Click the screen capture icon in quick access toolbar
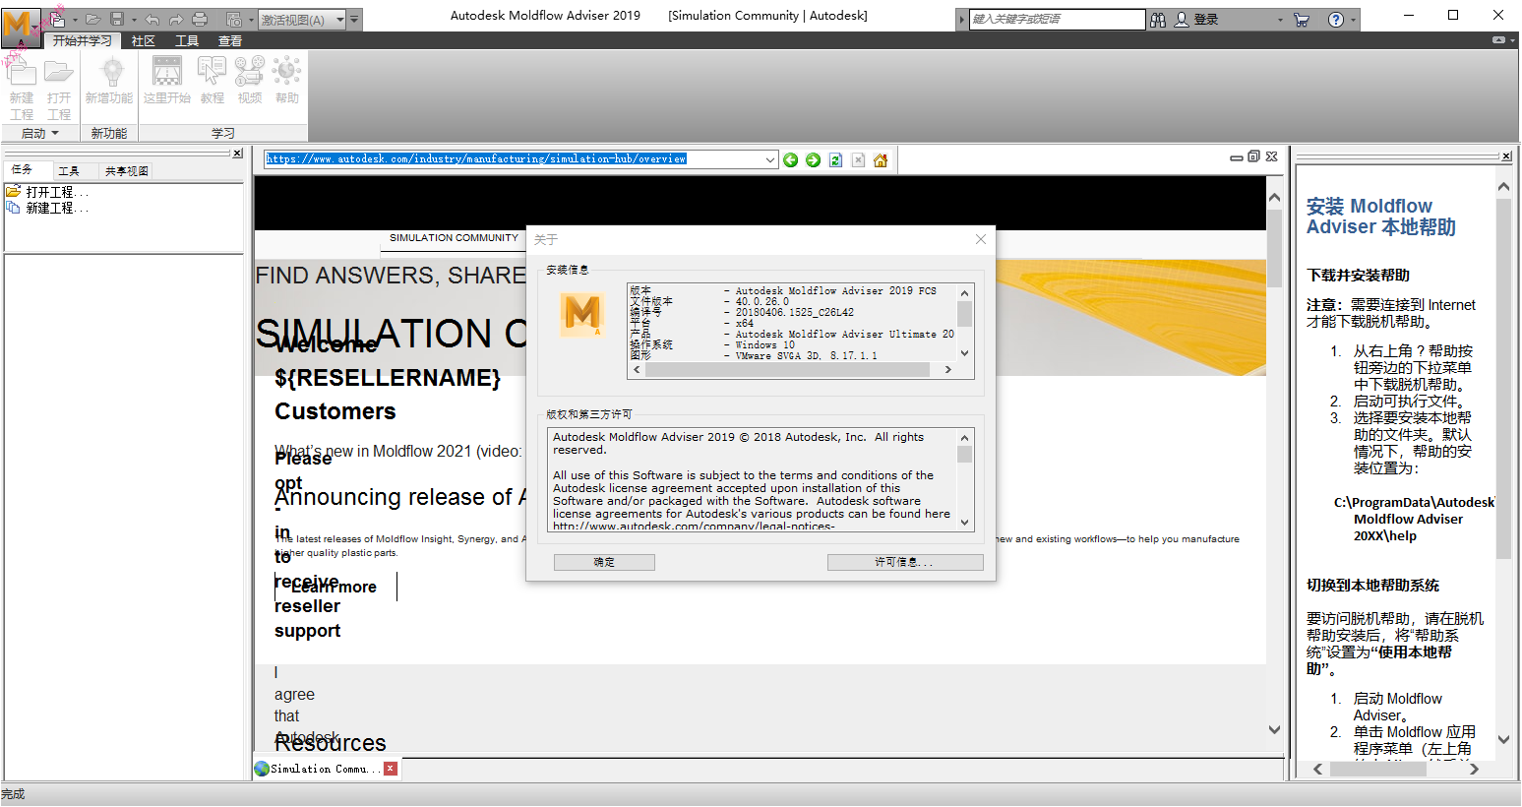This screenshot has height=807, width=1522. tap(233, 19)
